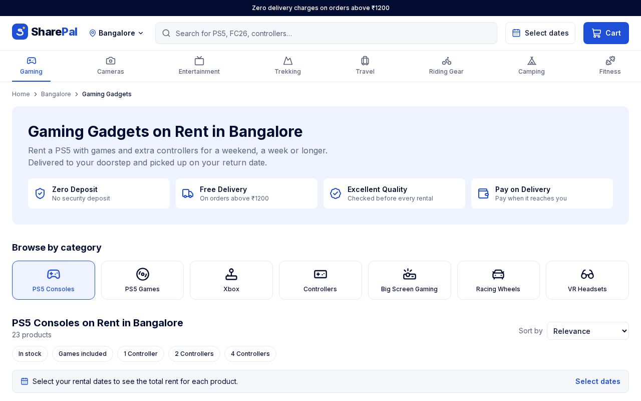The height and width of the screenshot is (401, 641).
Task: Click the VR Headsets glasses icon
Action: [x=587, y=274]
